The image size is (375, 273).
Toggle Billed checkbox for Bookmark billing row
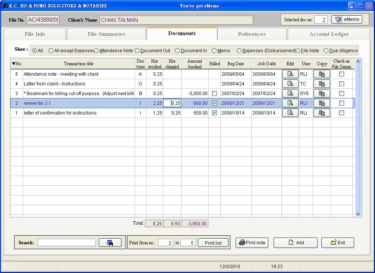(x=214, y=94)
